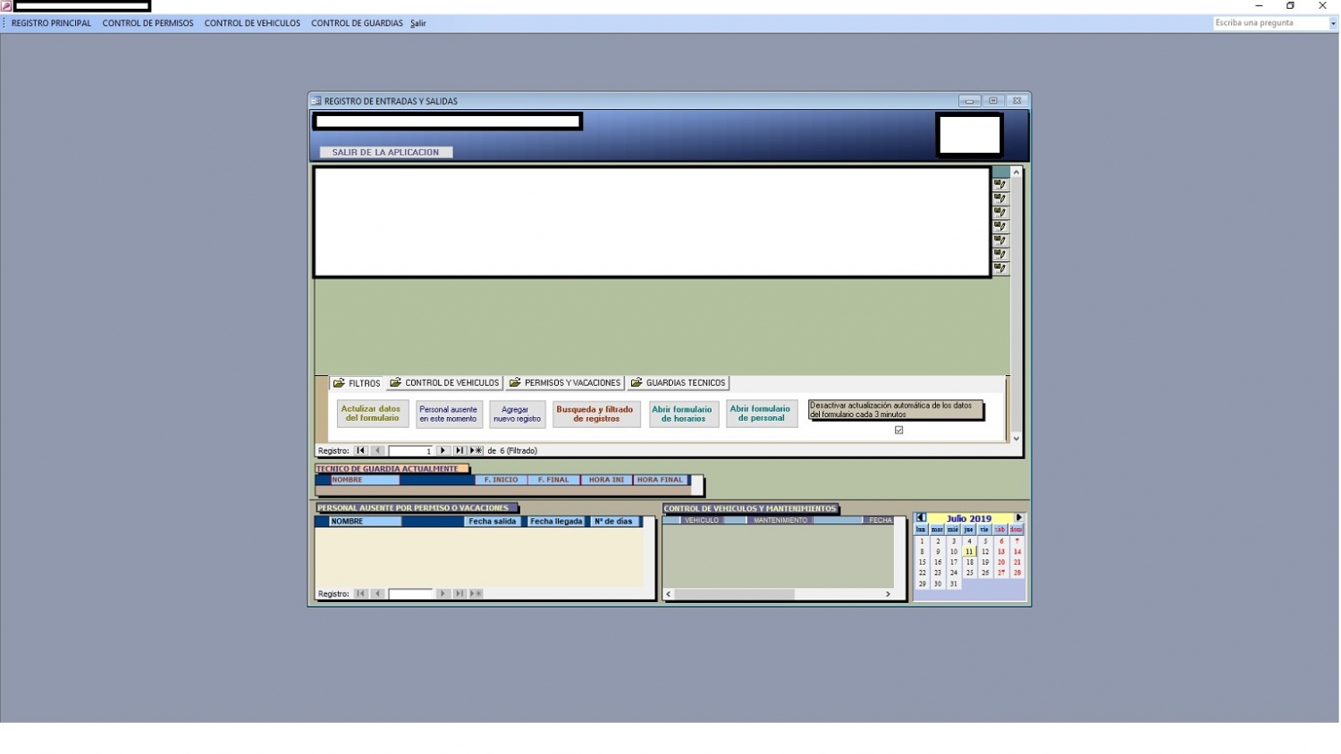Edit the bottom record via its pencil icon
Screen dimensions: 1341x754
999,268
